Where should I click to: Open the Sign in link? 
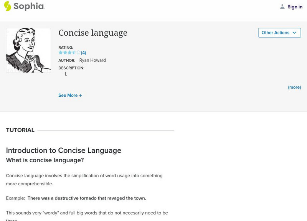pos(295,7)
